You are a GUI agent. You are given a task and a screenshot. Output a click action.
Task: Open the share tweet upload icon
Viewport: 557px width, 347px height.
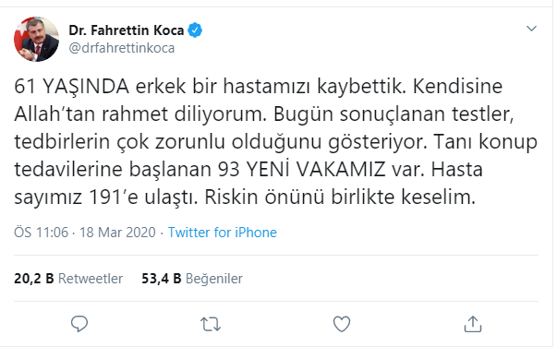pos(473,324)
